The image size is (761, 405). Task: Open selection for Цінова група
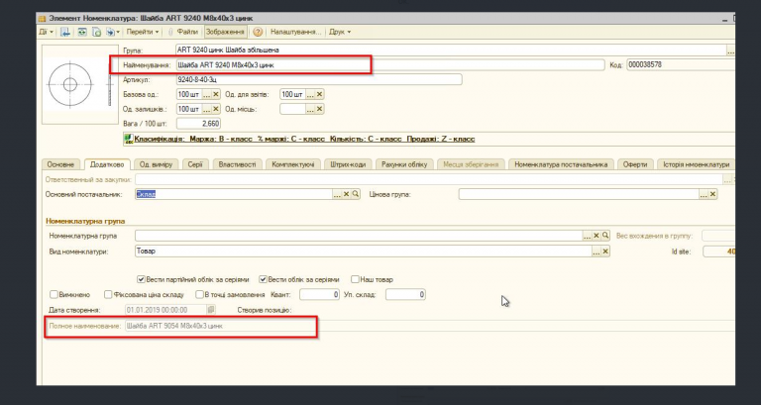[704, 194]
